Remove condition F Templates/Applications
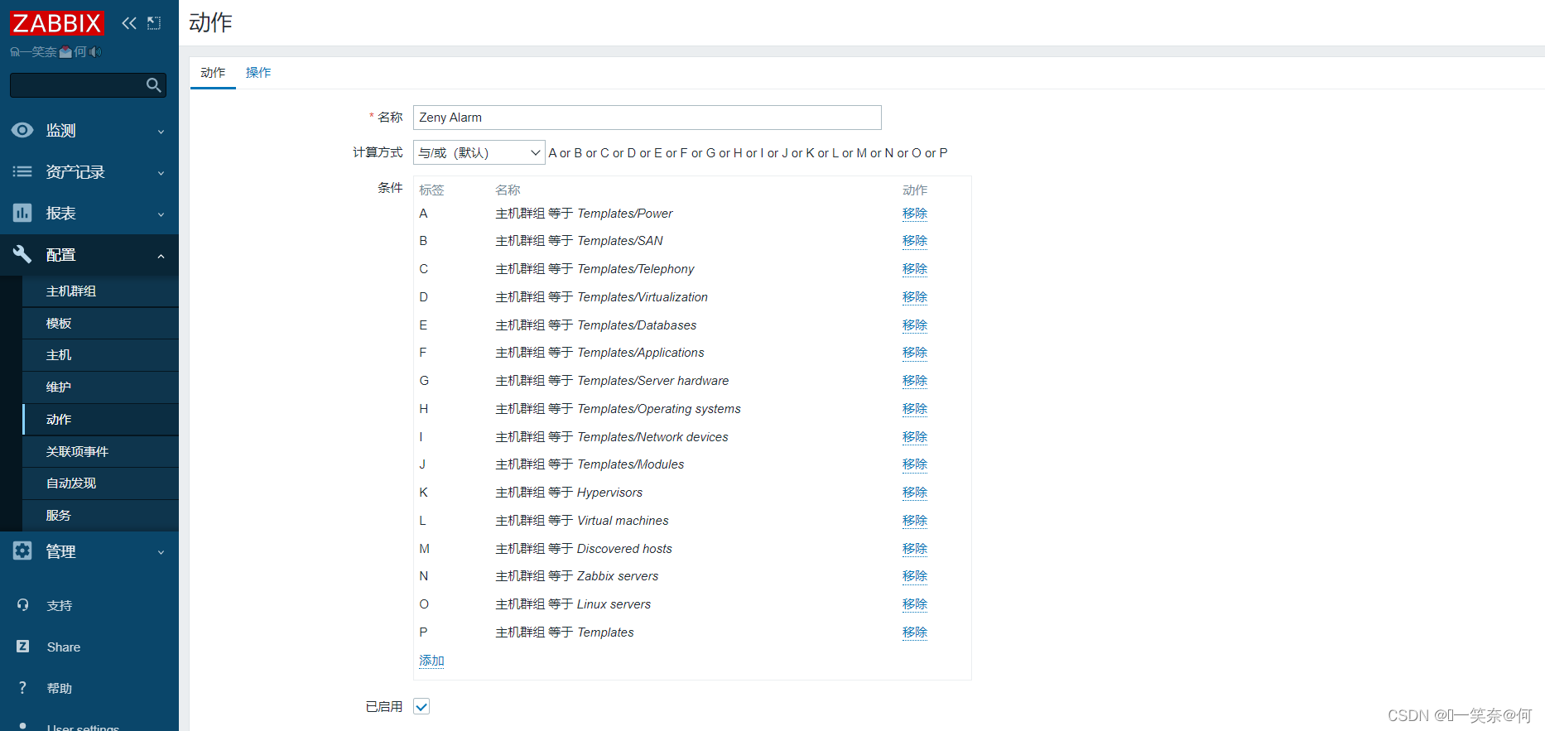1545x731 pixels. click(x=914, y=353)
